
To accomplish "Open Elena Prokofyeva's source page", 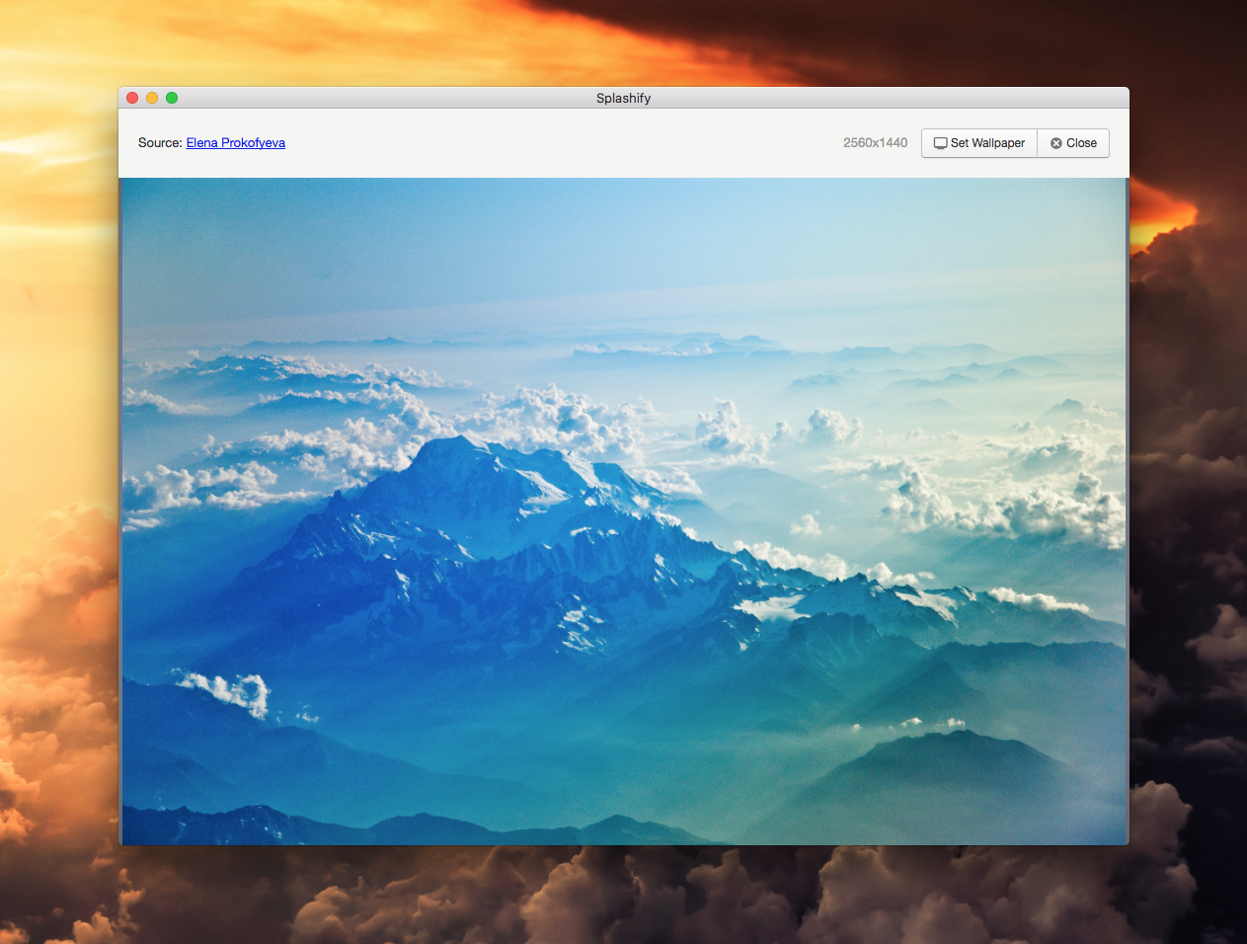I will pyautogui.click(x=235, y=142).
